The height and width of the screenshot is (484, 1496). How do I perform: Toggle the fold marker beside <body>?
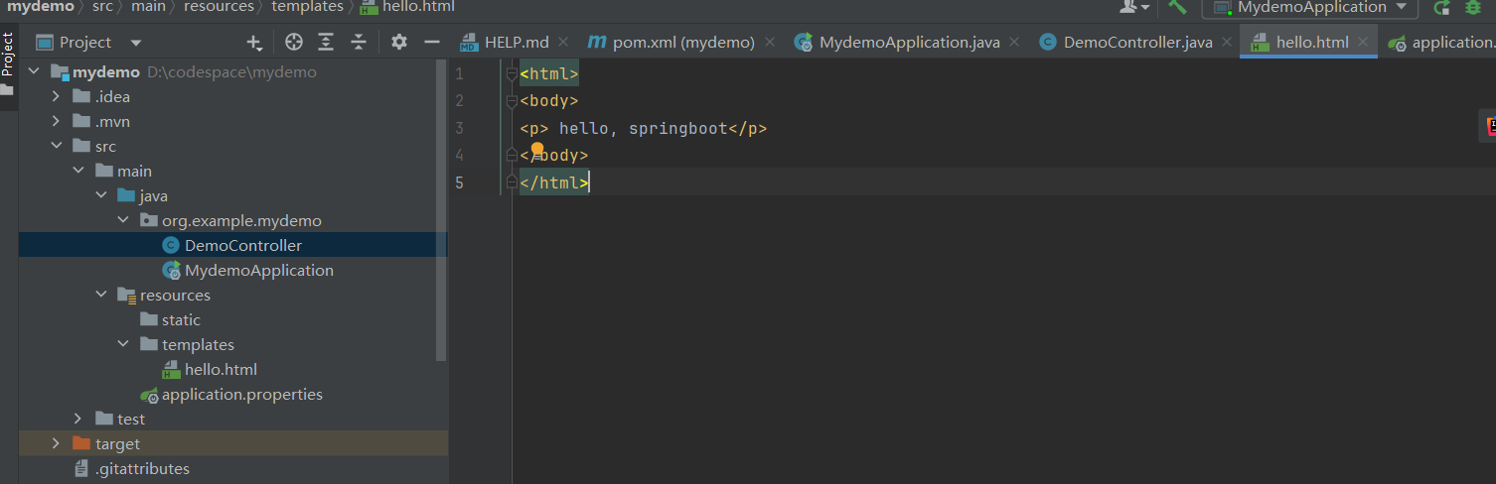point(512,101)
